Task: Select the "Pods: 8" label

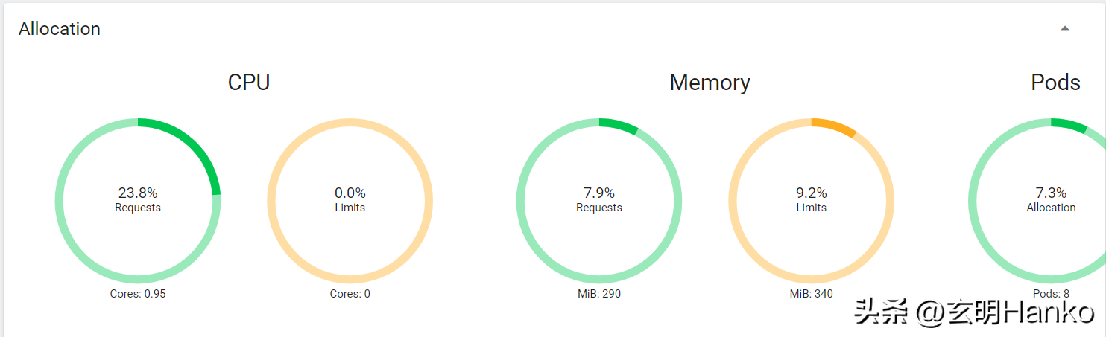Action: coord(1051,294)
